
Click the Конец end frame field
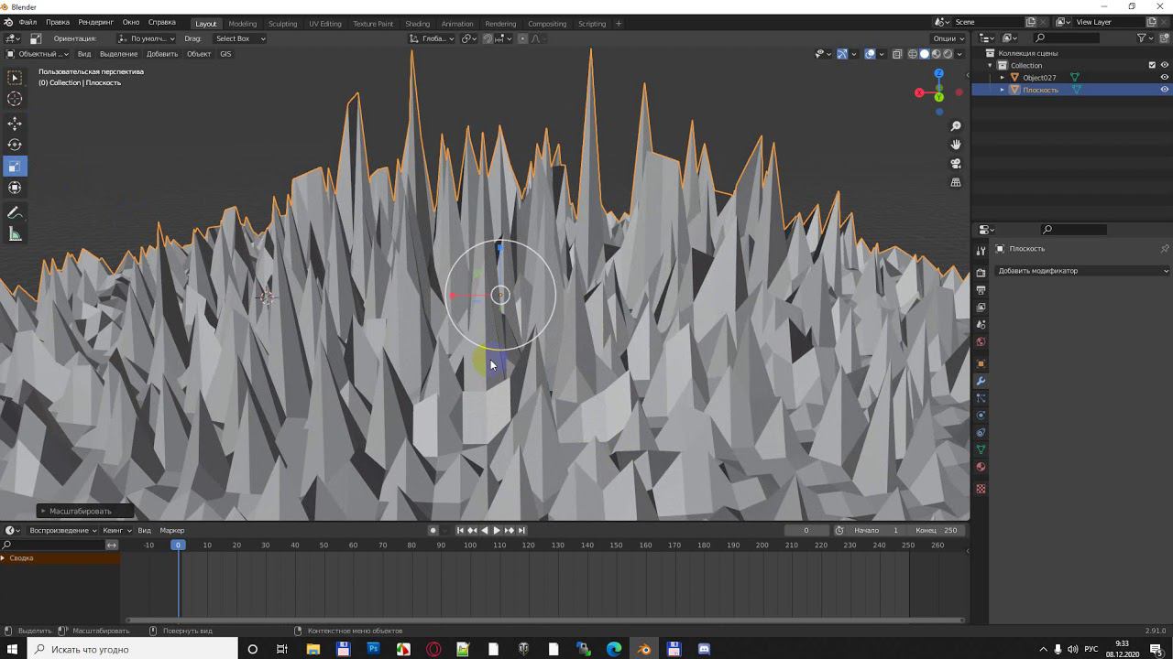coord(938,530)
